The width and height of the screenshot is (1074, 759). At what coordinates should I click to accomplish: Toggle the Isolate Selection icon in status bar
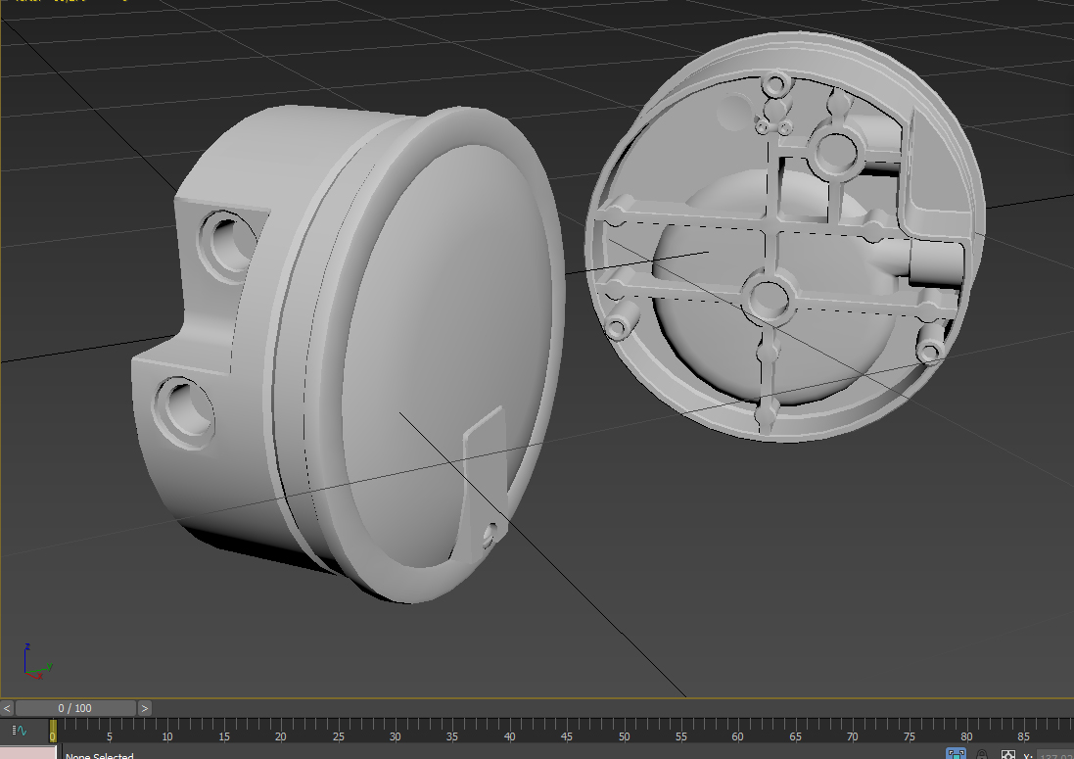point(957,754)
